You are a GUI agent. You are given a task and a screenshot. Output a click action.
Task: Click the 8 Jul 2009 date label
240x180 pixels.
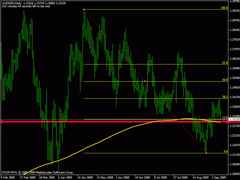pyautogui.click(x=161, y=177)
